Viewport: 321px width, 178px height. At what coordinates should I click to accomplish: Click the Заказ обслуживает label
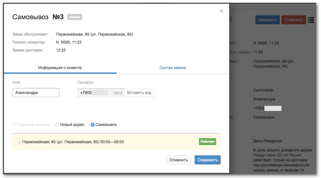tap(30, 34)
